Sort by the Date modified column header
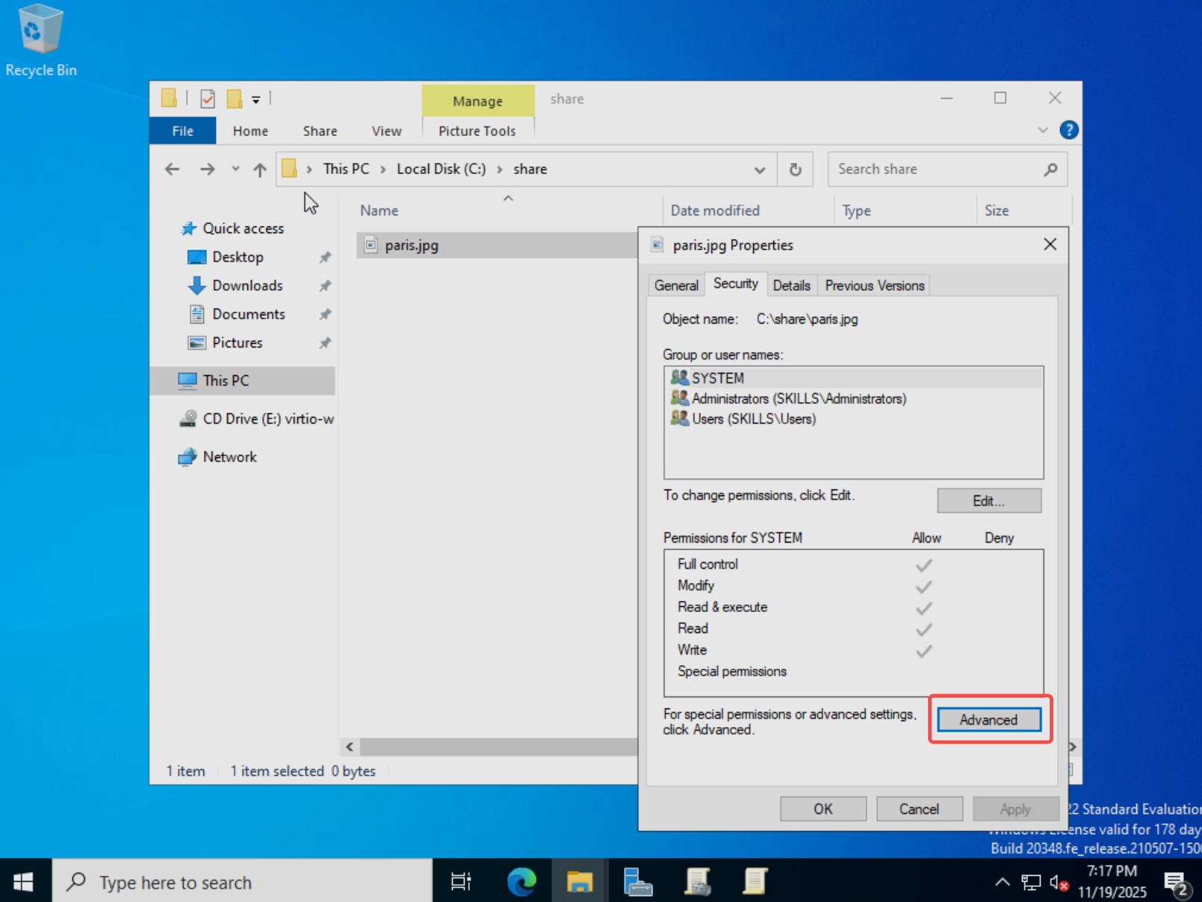Viewport: 1202px width, 902px height. tap(748, 211)
